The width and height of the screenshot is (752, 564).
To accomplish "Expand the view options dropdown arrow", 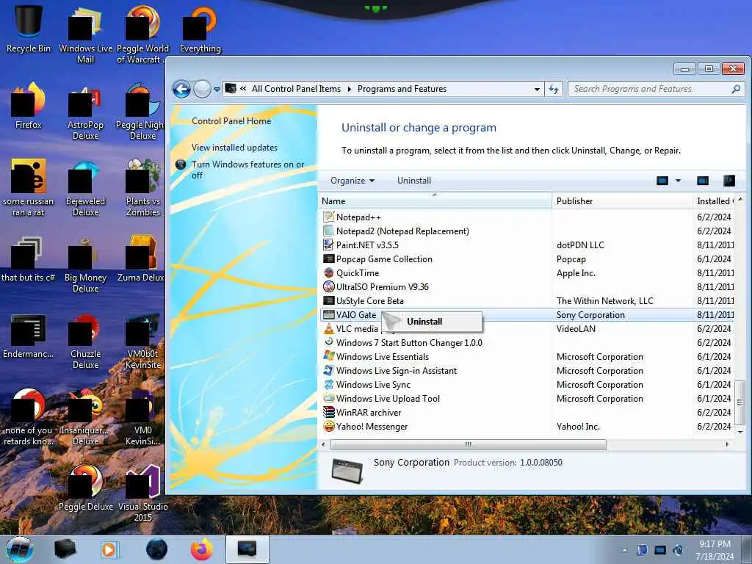I will 678,181.
